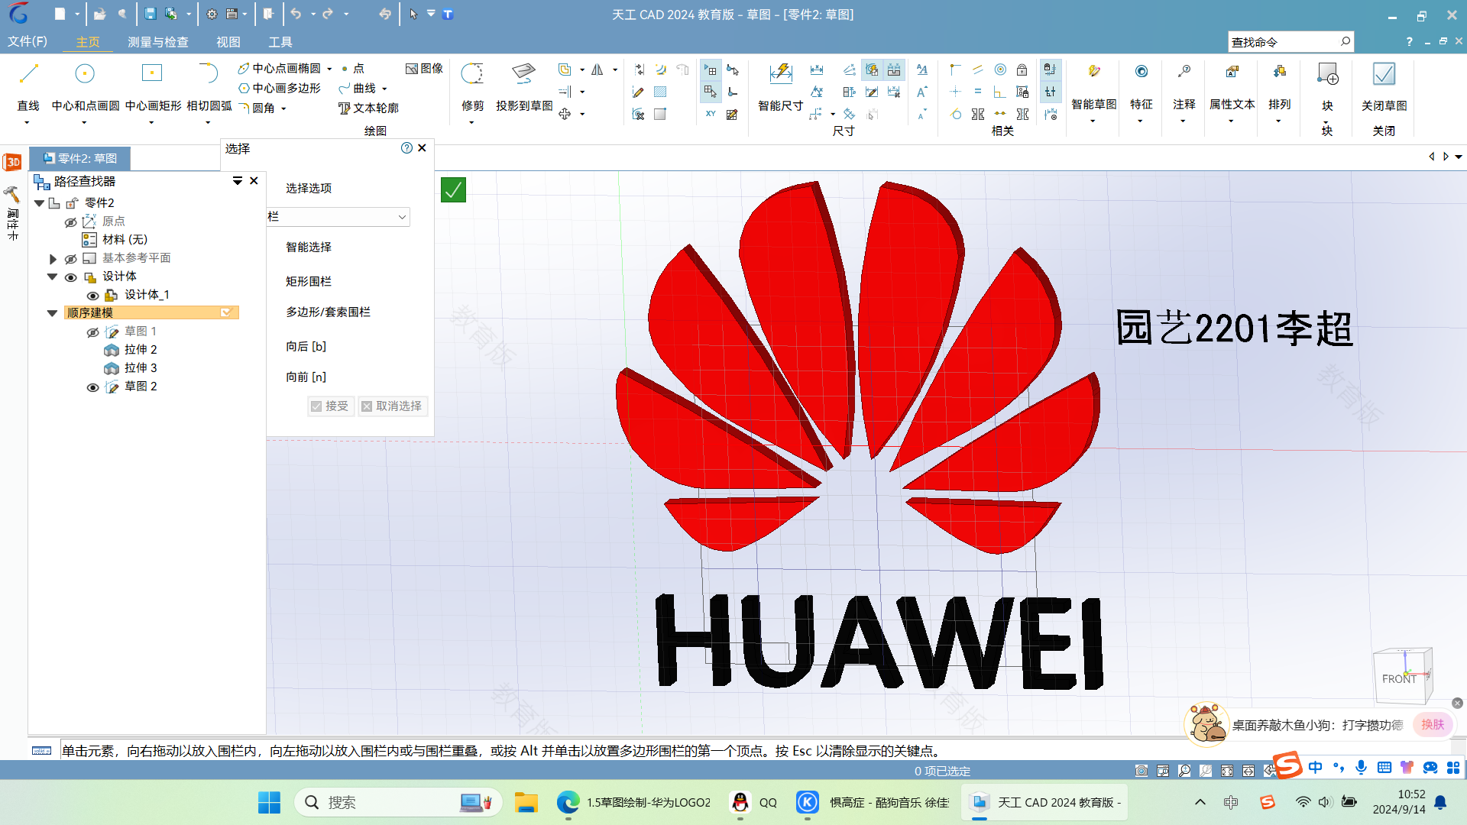Click the 排列 arrange icon
This screenshot has height=825, width=1467.
point(1279,72)
